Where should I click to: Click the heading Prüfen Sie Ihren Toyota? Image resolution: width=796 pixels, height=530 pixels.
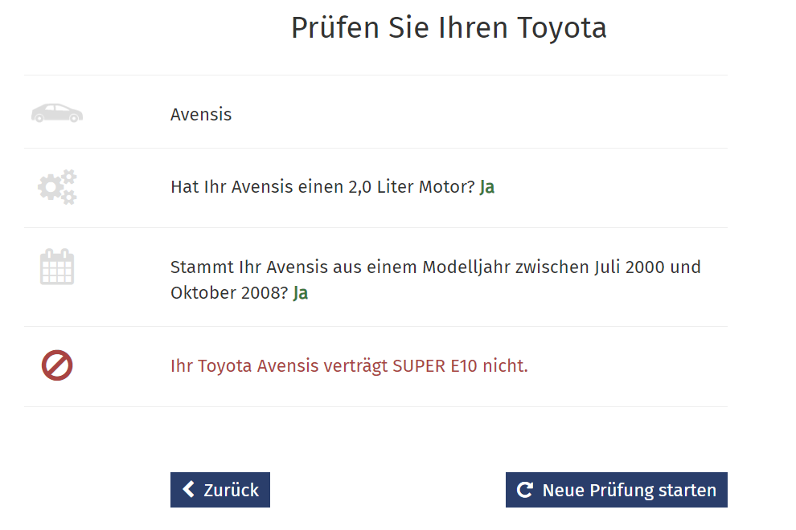(x=449, y=28)
